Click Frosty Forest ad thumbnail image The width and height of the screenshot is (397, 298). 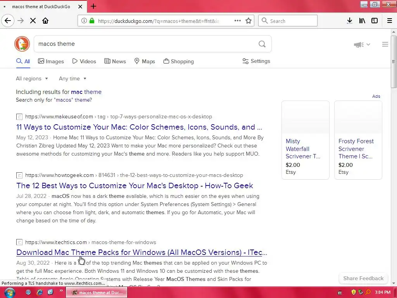pos(358,117)
